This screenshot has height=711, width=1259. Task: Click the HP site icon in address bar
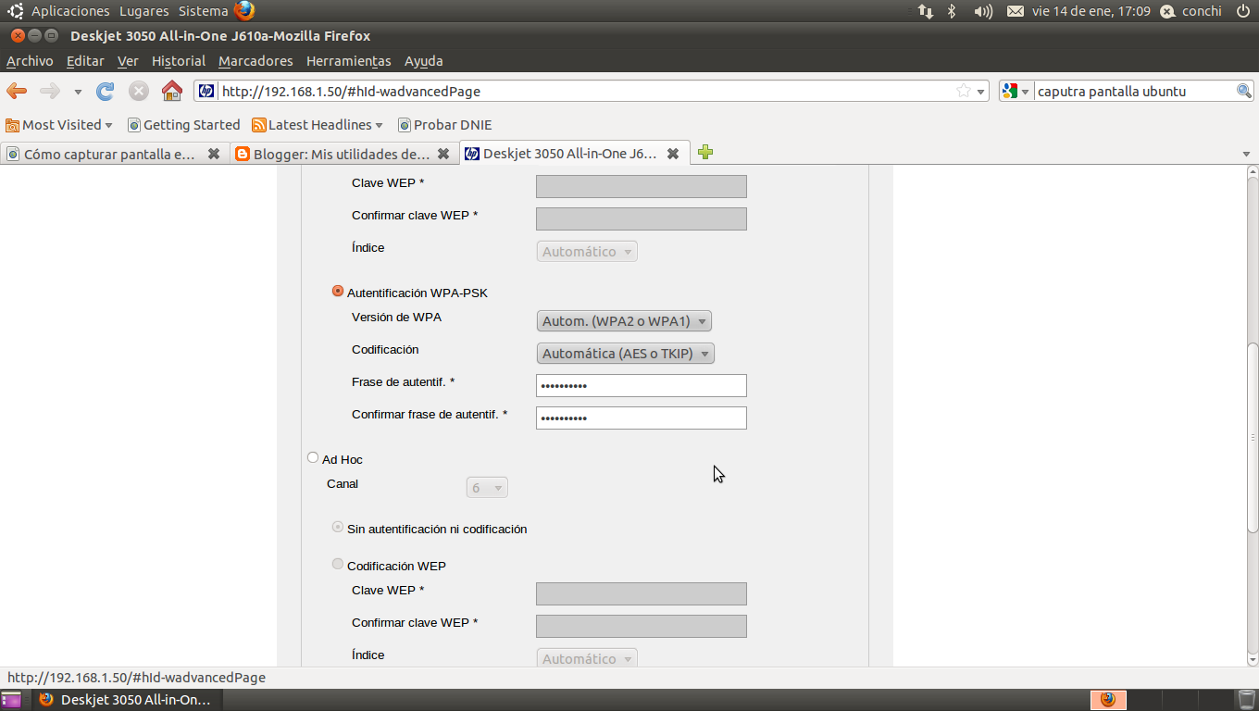click(x=206, y=91)
